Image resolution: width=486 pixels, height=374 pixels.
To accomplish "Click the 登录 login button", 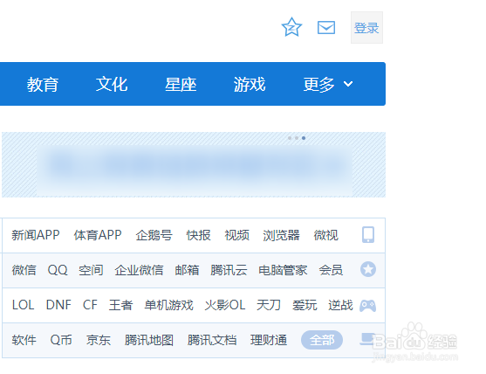I will coord(366,28).
